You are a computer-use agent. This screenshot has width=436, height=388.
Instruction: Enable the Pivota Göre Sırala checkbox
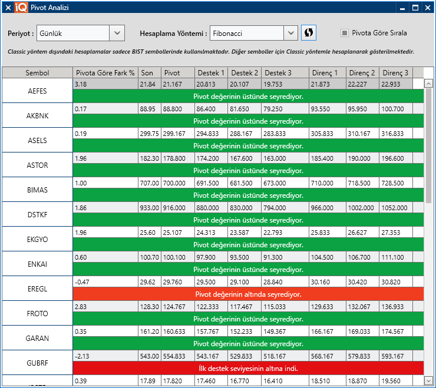(345, 33)
